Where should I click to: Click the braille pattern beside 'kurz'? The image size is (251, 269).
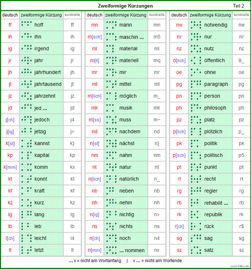[27, 203]
